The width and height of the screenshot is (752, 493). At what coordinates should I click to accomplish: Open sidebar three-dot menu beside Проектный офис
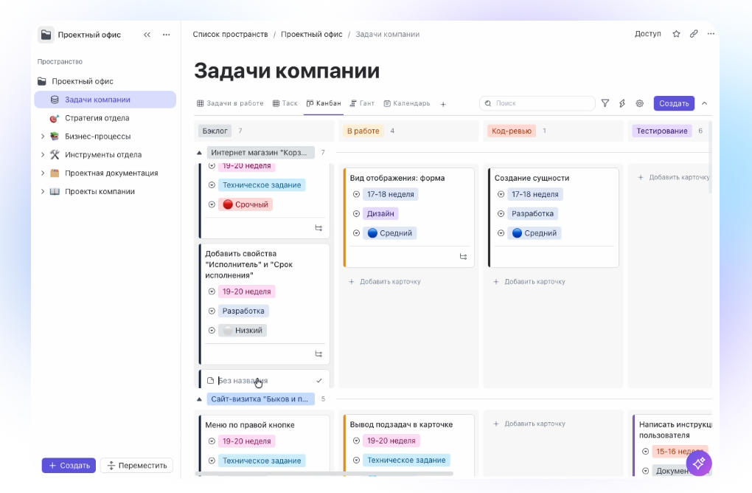pos(167,35)
